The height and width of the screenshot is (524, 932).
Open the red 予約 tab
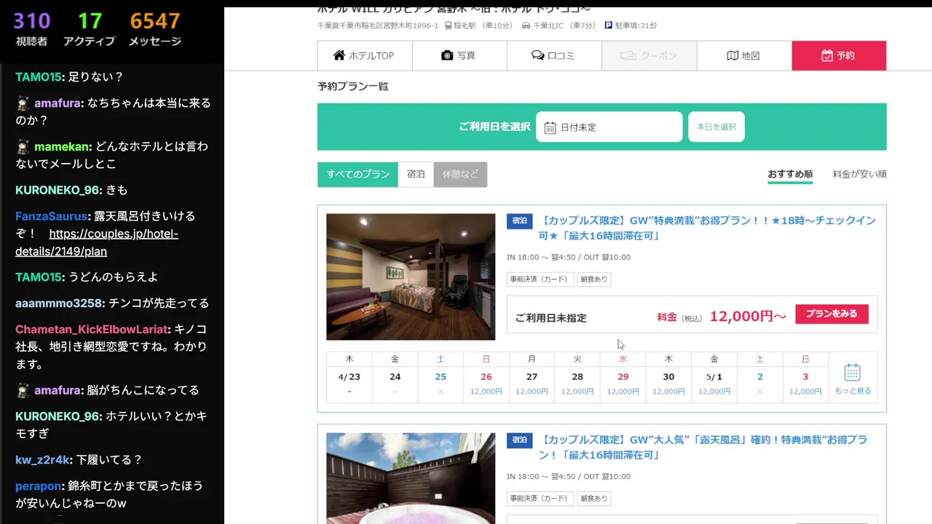point(839,55)
